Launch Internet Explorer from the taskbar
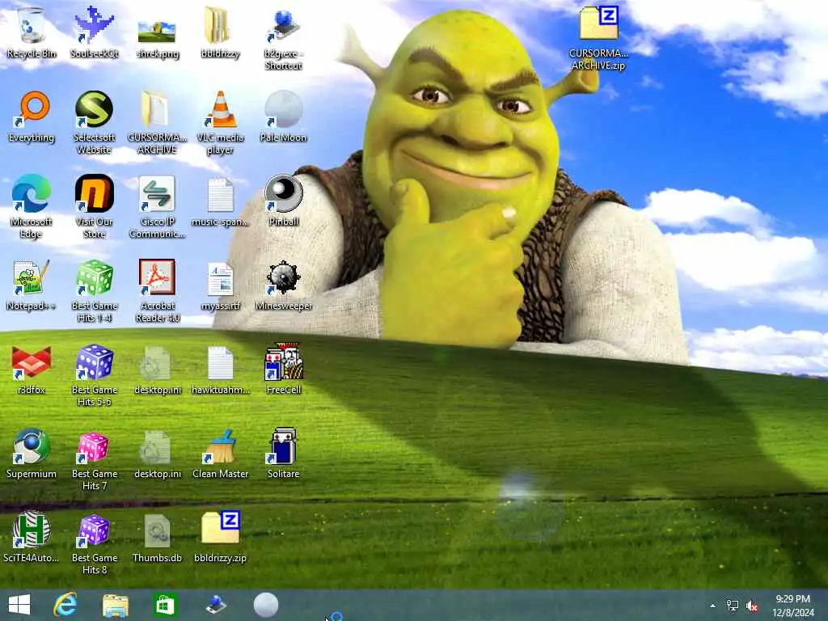The width and height of the screenshot is (828, 621). (x=65, y=605)
